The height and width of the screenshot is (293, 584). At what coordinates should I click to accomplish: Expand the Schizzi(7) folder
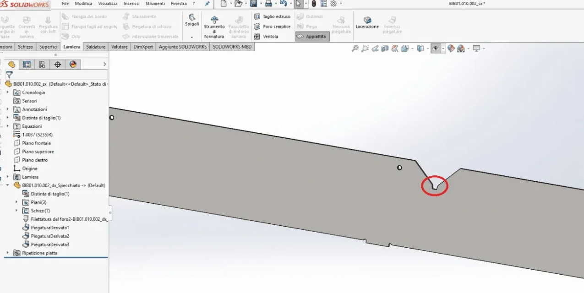coord(16,211)
